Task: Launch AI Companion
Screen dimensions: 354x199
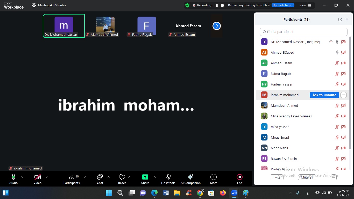Action: 190,177
